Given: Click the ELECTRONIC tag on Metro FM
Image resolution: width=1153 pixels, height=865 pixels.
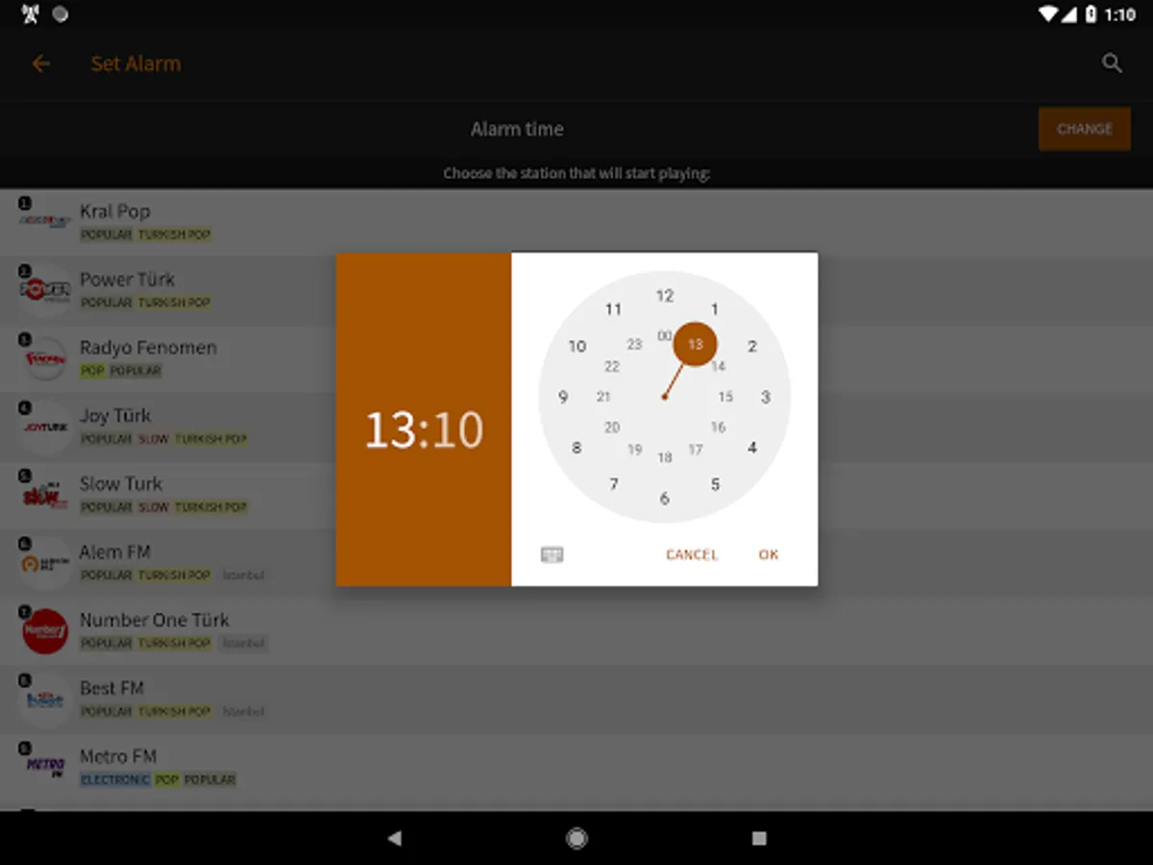Looking at the screenshot, I should tap(115, 779).
